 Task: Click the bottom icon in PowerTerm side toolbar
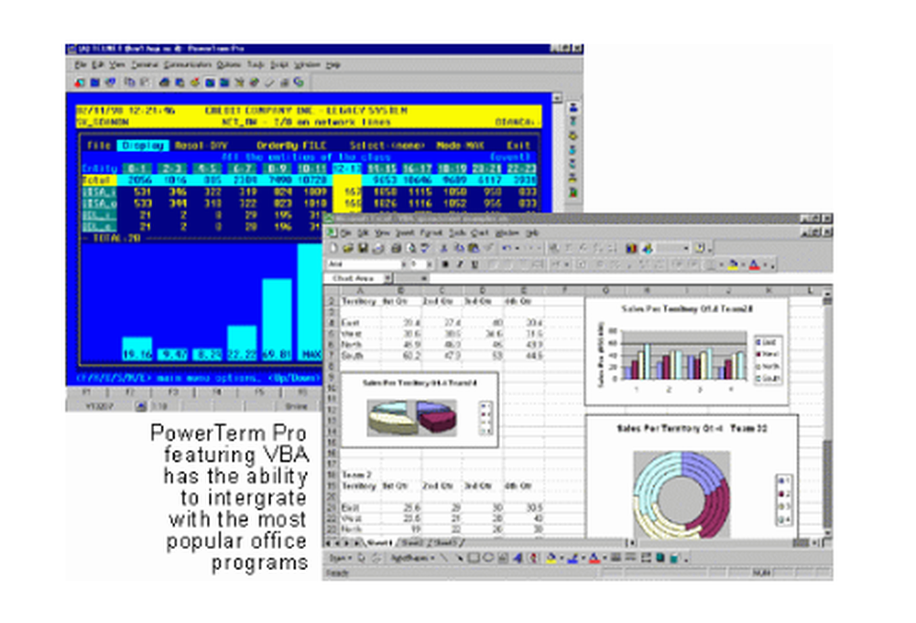point(573,191)
